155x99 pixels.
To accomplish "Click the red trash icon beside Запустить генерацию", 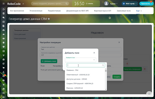I will (x=145, y=69).
